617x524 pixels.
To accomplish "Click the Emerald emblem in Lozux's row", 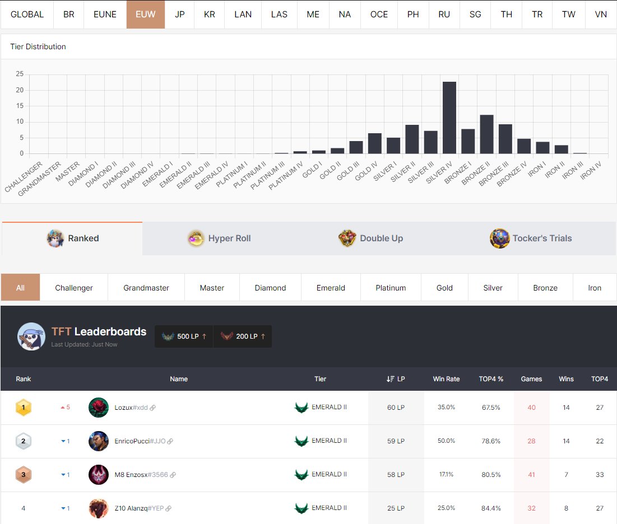I will (301, 407).
